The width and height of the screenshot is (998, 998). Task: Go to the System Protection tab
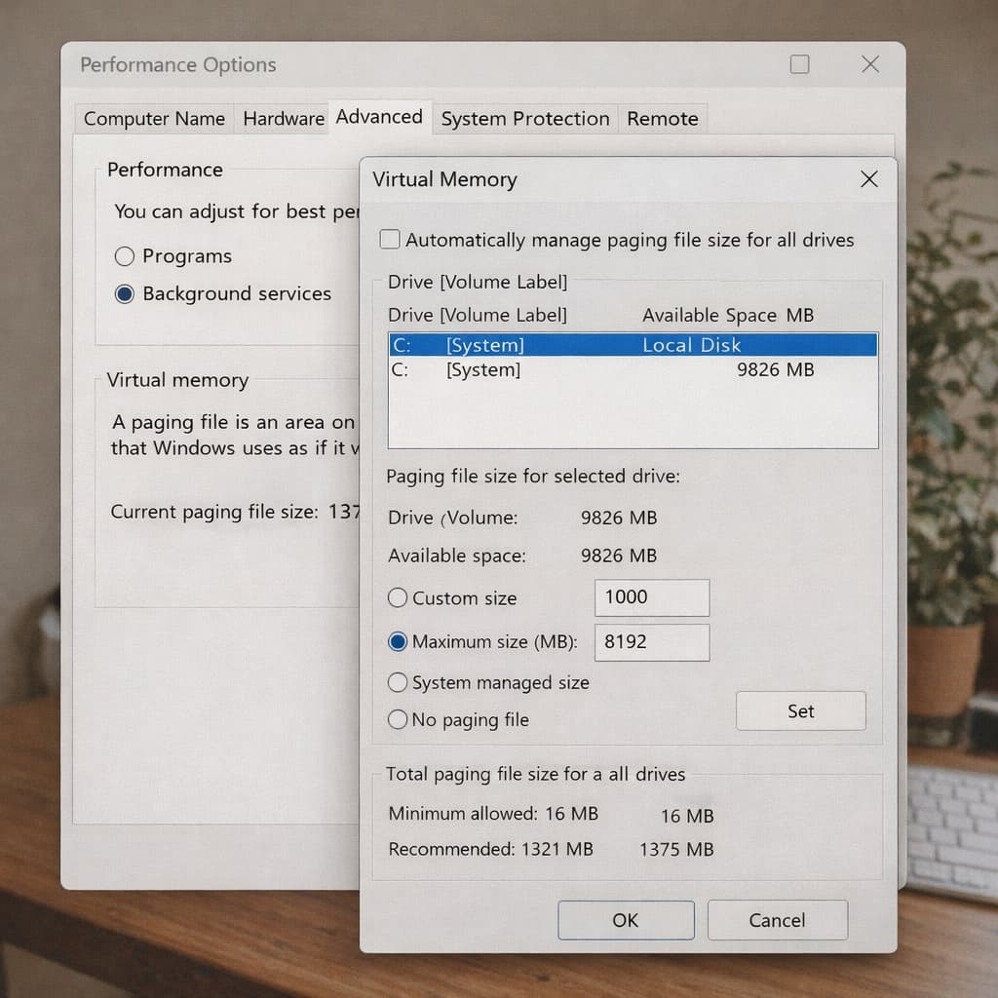524,119
